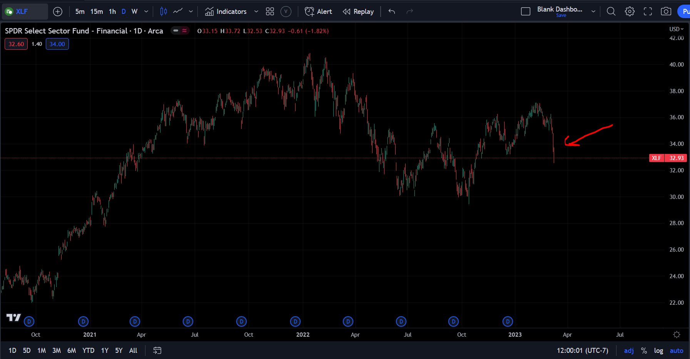
Task: Set range to 1Y
Action: coord(105,351)
